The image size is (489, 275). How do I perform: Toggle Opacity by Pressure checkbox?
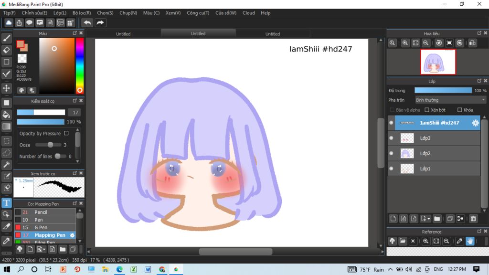(x=66, y=133)
